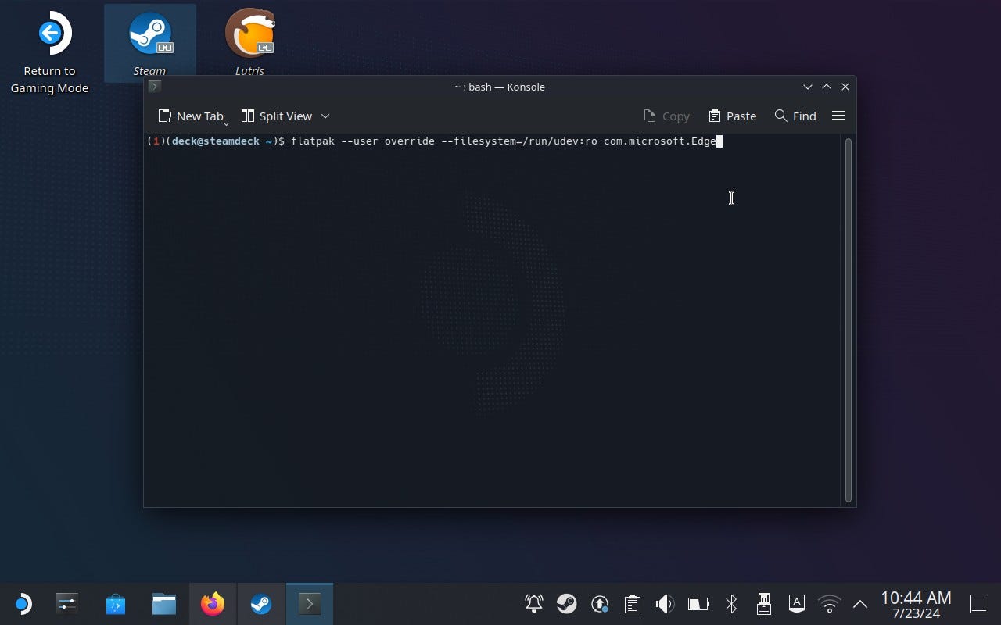Screen dimensions: 1001x625
Task: Maximize the Konsole window
Action: click(827, 87)
